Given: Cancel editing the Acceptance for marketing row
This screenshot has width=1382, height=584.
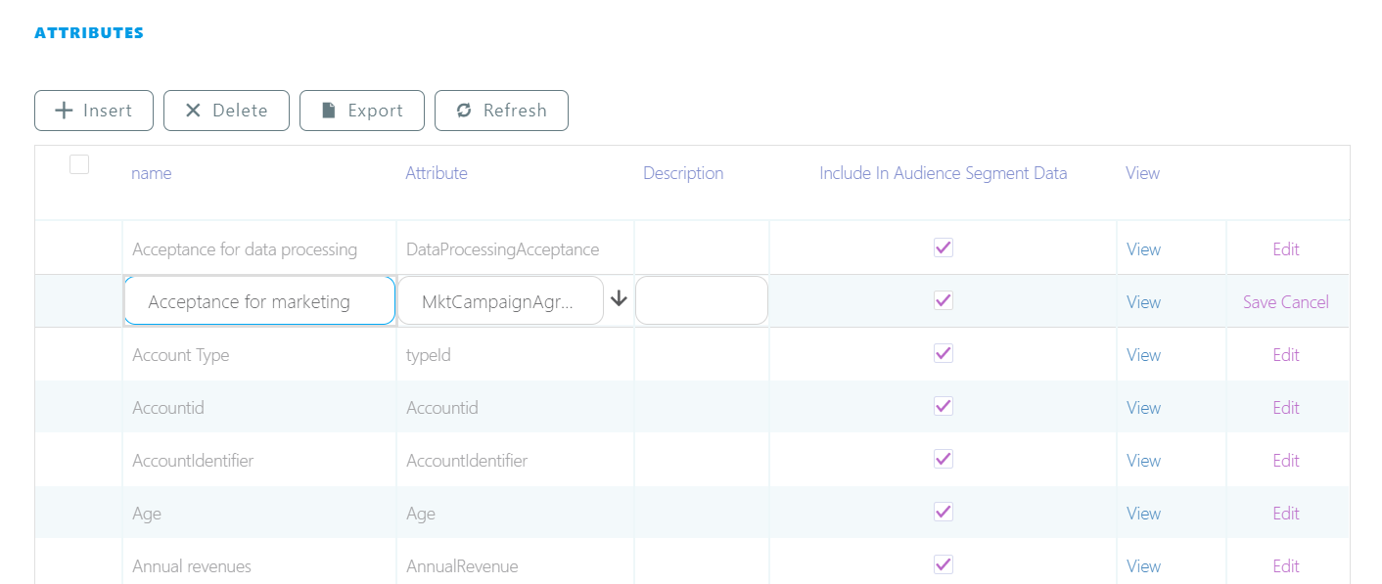Looking at the screenshot, I should [1306, 302].
